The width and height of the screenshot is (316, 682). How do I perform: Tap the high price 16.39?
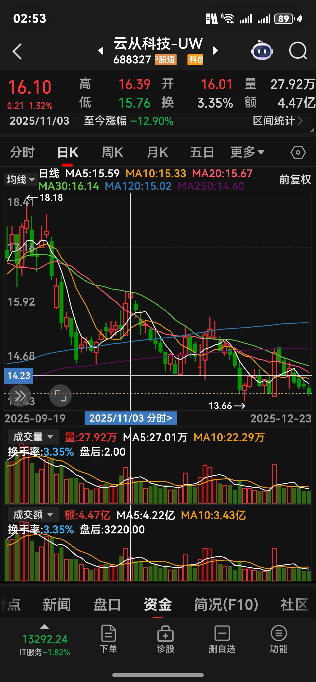coord(135,85)
